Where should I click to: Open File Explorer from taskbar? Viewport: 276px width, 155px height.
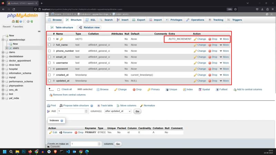click(x=17, y=152)
